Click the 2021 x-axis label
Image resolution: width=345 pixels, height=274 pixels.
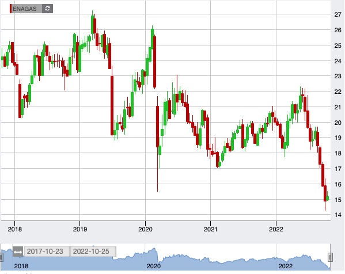tap(211, 229)
